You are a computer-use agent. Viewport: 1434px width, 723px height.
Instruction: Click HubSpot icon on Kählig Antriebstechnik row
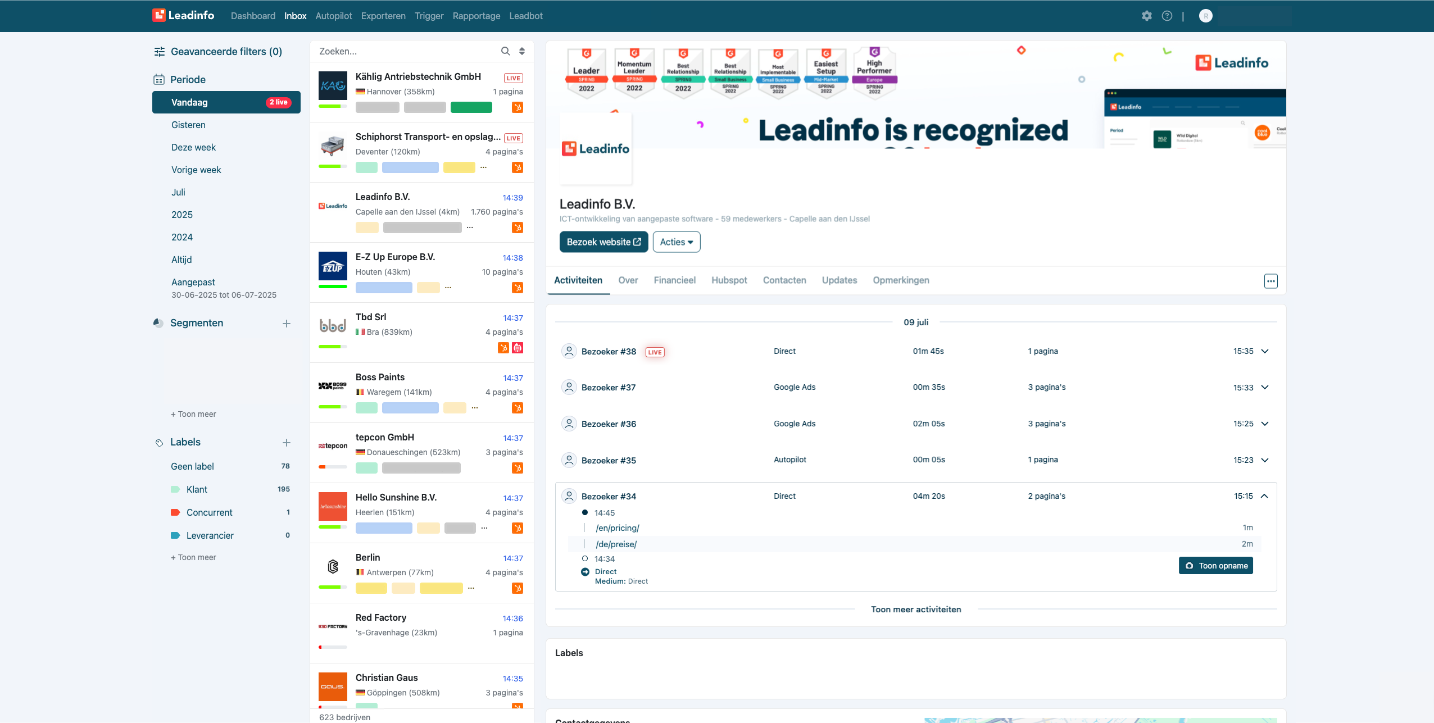[x=518, y=107]
